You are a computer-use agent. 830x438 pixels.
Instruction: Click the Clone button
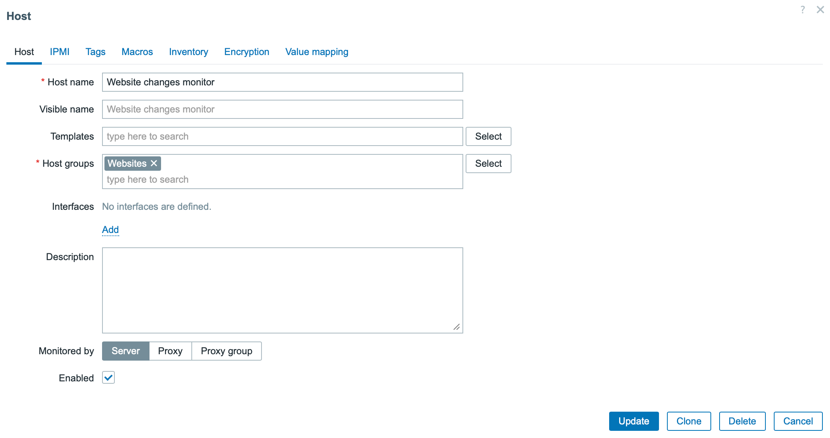[x=688, y=421]
